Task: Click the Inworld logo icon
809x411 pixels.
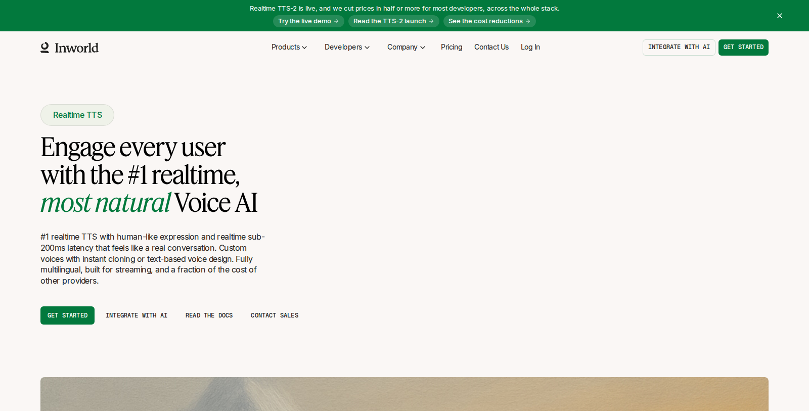Action: click(45, 48)
